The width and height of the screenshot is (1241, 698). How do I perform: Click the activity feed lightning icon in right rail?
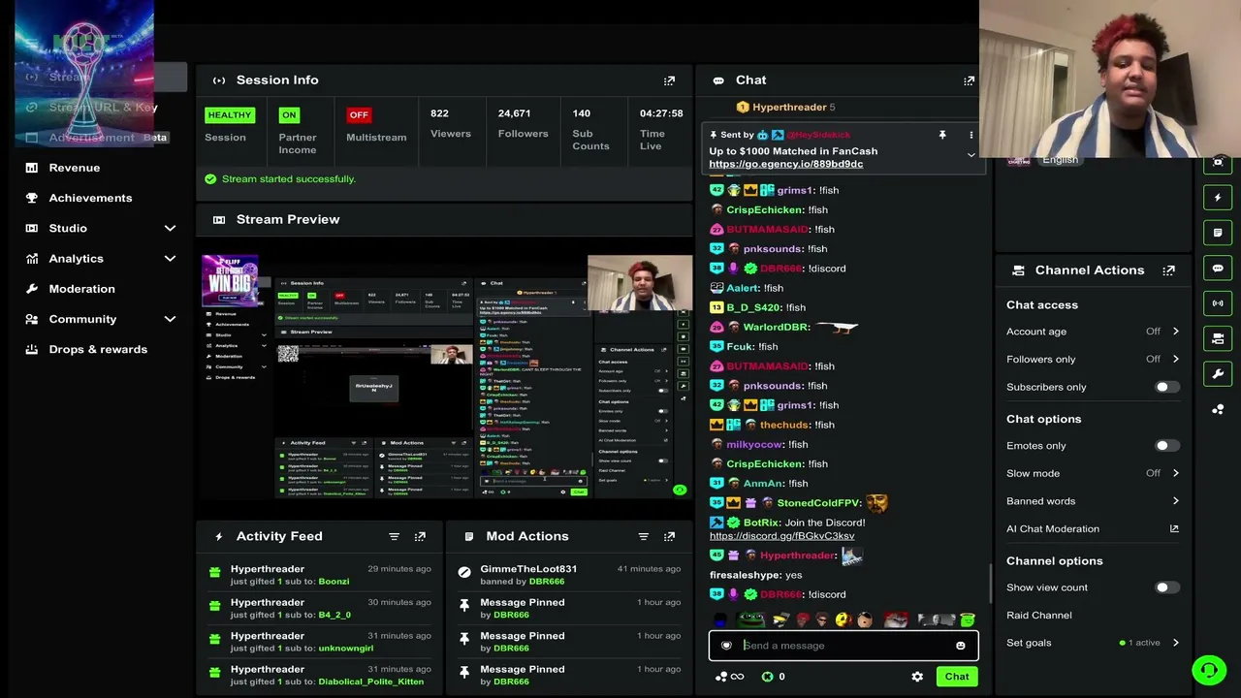(x=1219, y=198)
